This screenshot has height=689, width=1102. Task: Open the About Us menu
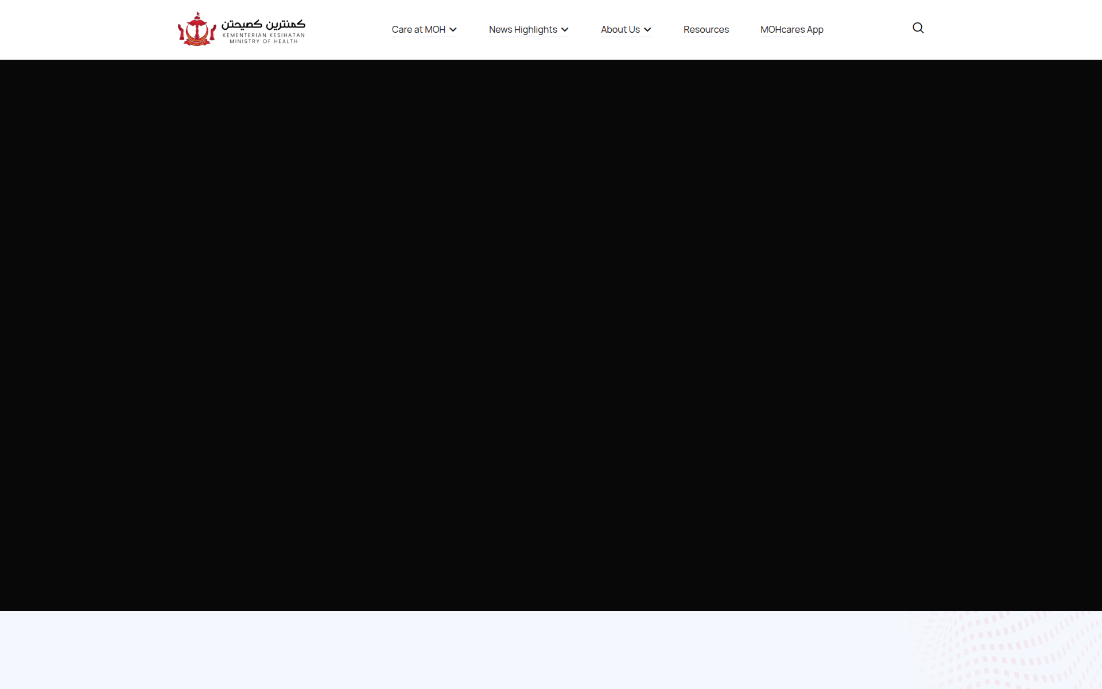click(620, 29)
